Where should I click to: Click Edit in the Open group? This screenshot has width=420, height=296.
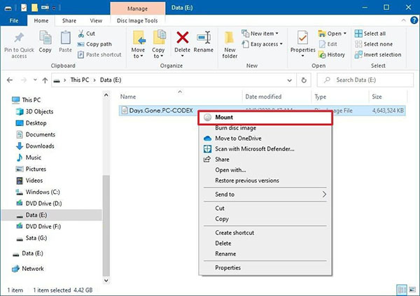pyautogui.click(x=328, y=44)
